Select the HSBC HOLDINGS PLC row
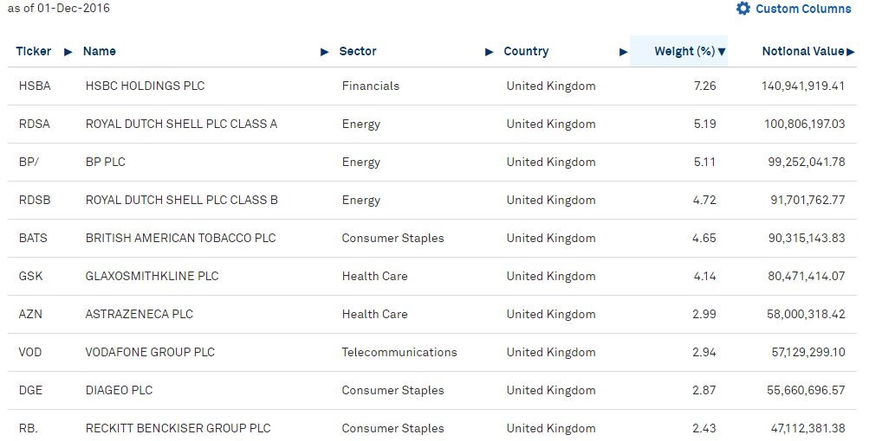869x441 pixels. [432, 86]
